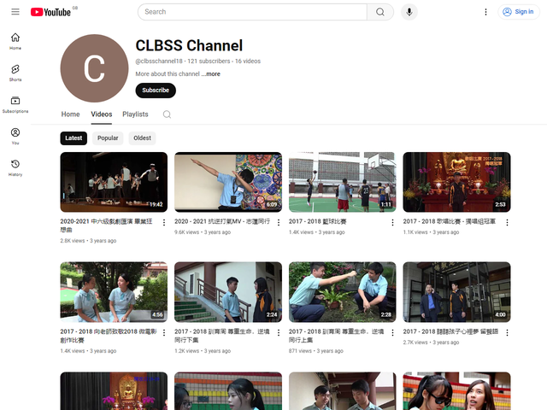Open Subscriptions in the sidebar
The width and height of the screenshot is (547, 410).
15,104
